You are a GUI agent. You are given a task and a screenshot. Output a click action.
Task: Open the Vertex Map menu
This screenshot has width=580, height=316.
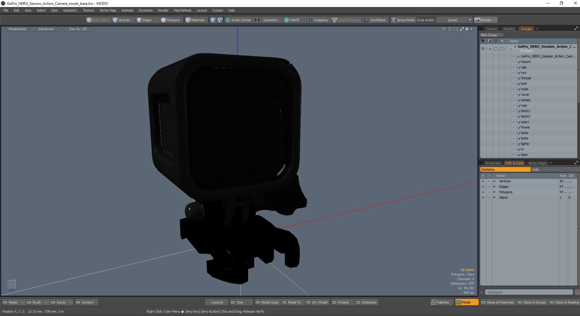click(x=108, y=10)
